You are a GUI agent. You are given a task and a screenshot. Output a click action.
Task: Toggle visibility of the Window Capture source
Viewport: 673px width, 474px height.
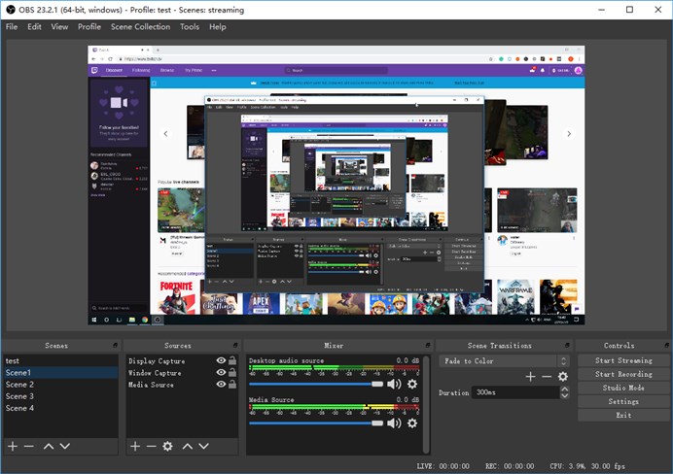[x=221, y=373]
